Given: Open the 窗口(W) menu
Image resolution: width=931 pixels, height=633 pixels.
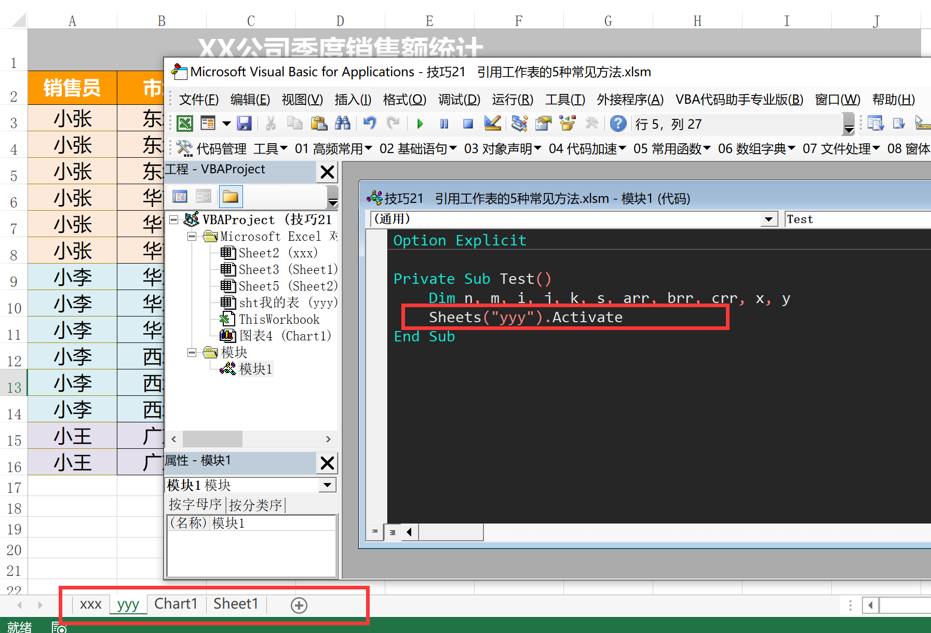Looking at the screenshot, I should [x=838, y=99].
